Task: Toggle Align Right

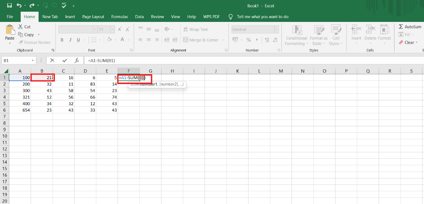Action: pyautogui.click(x=157, y=40)
